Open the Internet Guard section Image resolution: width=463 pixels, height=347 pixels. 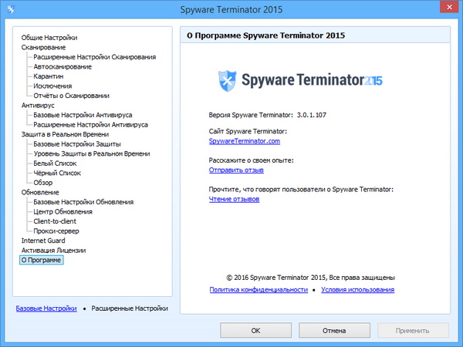point(43,241)
